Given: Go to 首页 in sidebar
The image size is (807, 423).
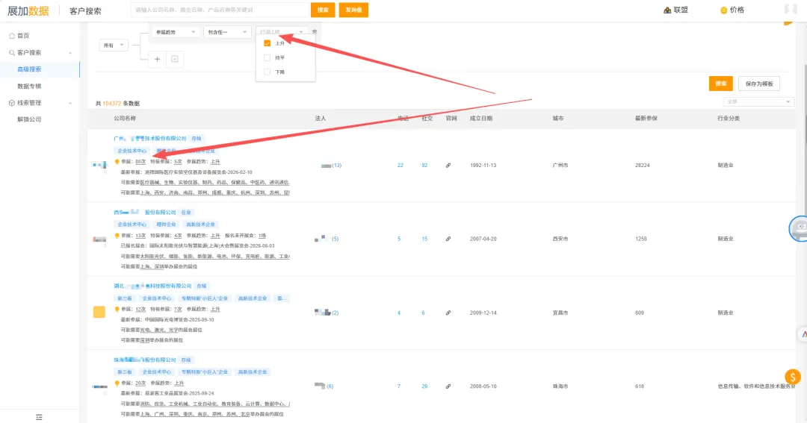Looking at the screenshot, I should [23, 36].
